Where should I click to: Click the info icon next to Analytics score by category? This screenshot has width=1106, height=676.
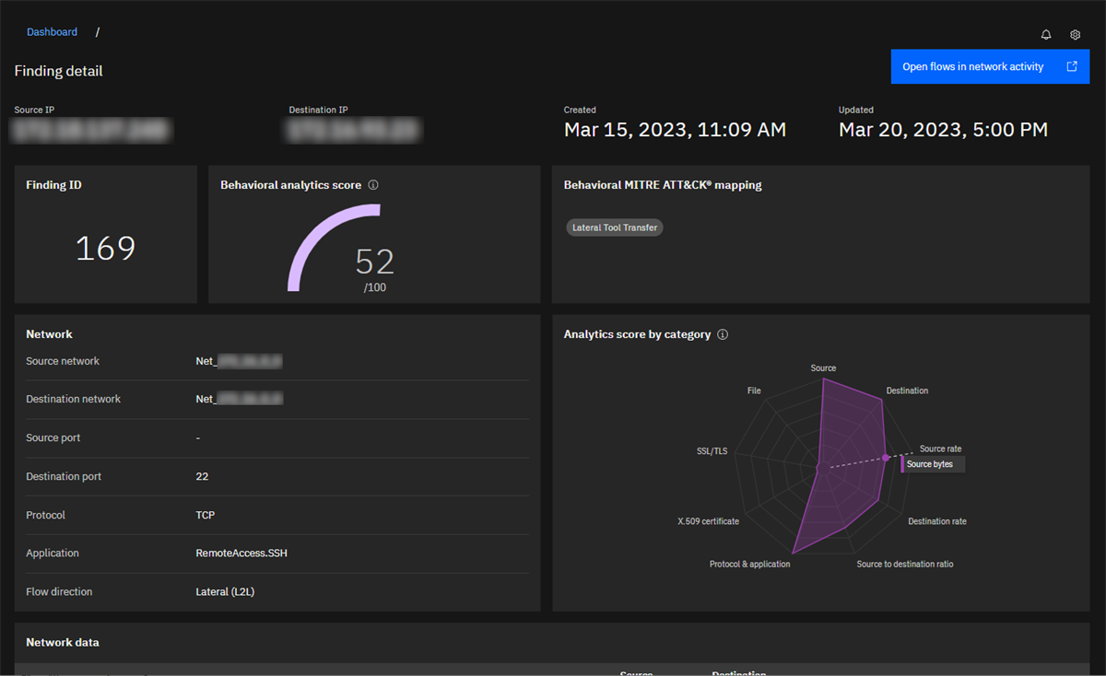(x=723, y=334)
